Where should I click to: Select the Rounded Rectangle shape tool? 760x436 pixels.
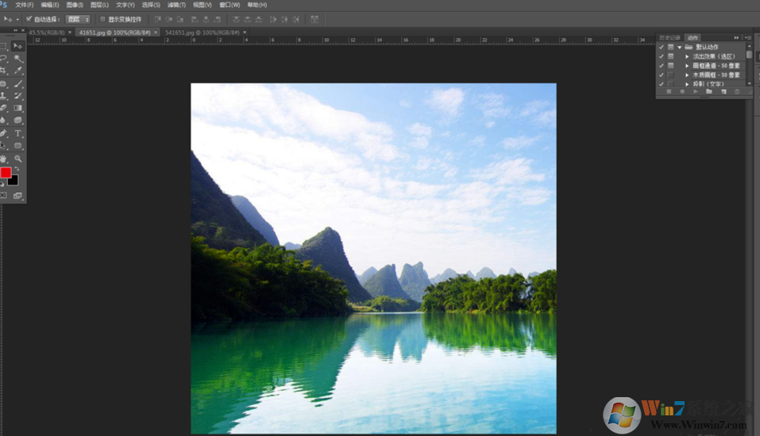click(x=18, y=146)
